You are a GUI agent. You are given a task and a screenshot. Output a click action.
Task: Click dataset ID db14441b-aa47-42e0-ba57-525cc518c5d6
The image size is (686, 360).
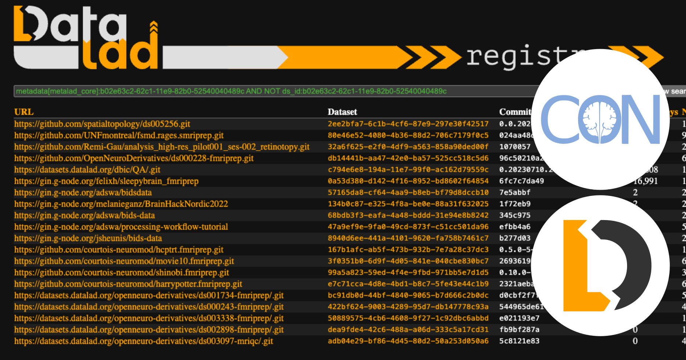coord(408,158)
